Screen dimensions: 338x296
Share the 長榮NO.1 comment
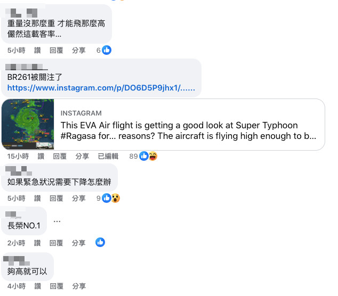pyautogui.click(x=79, y=243)
